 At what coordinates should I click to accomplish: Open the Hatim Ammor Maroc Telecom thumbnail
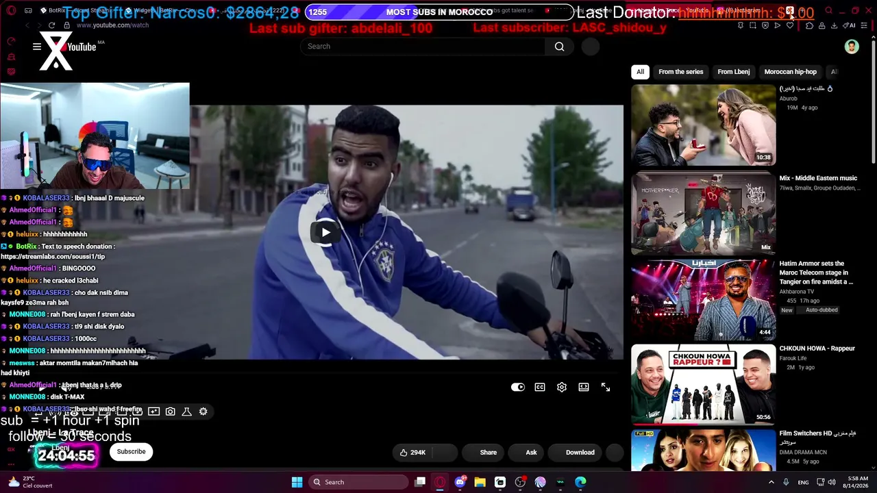tap(704, 299)
